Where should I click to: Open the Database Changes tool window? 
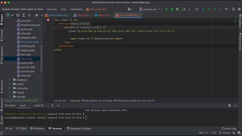[79, 128]
